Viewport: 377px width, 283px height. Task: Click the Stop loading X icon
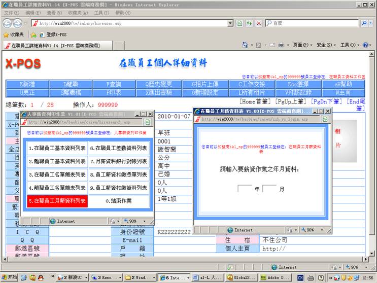(259, 23)
